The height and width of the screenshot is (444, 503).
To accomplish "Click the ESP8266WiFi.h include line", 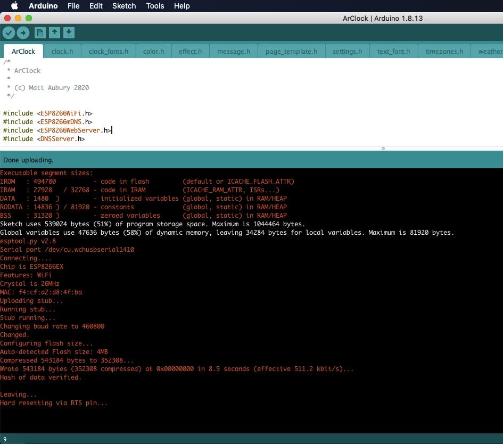I will [47, 113].
